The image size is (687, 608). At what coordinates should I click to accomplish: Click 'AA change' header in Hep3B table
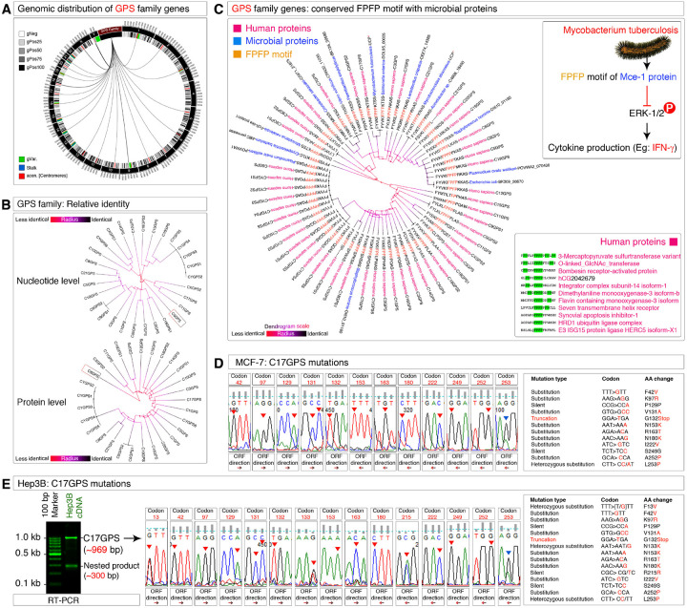pyautogui.click(x=658, y=500)
